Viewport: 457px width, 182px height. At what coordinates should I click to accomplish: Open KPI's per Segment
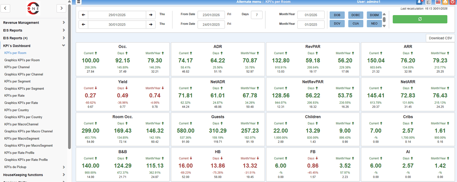[x=17, y=82]
